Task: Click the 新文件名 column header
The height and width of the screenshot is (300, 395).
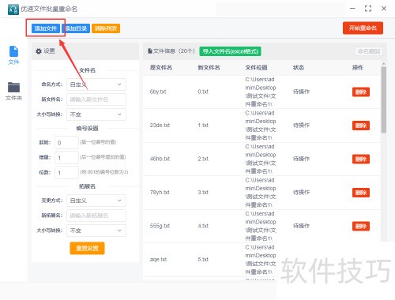Action: pyautogui.click(x=209, y=68)
